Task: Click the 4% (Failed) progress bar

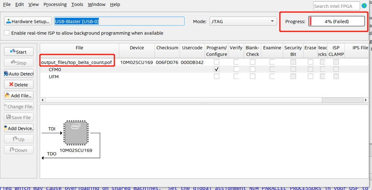Action: click(336, 21)
